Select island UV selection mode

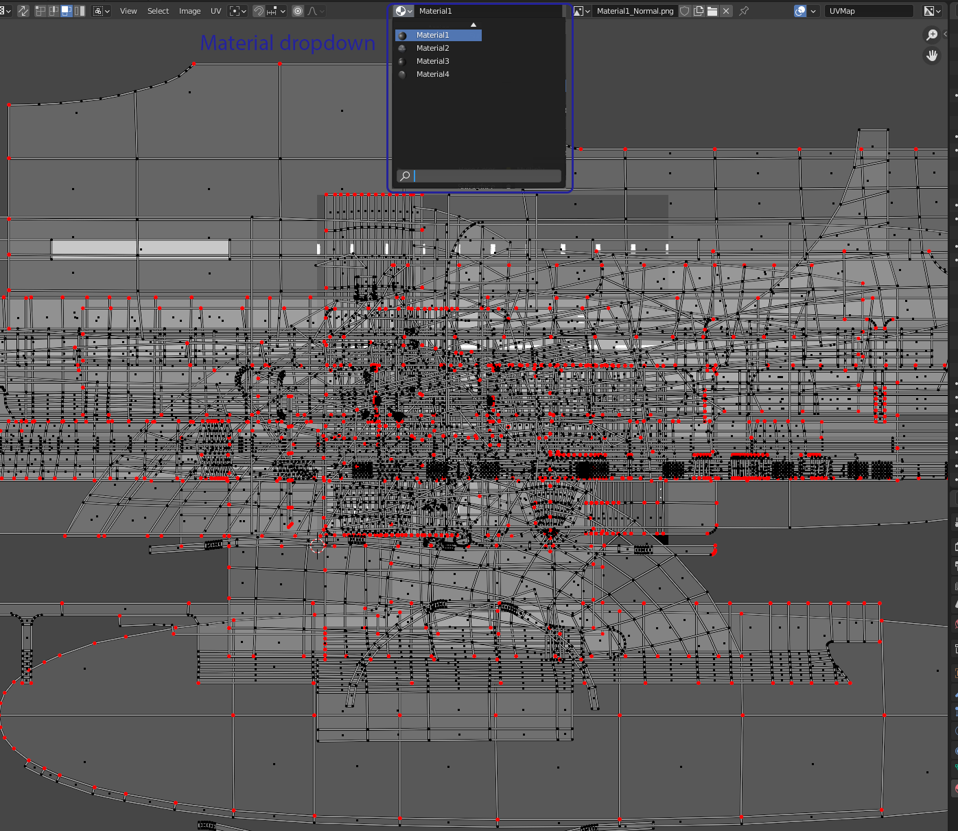[x=80, y=11]
